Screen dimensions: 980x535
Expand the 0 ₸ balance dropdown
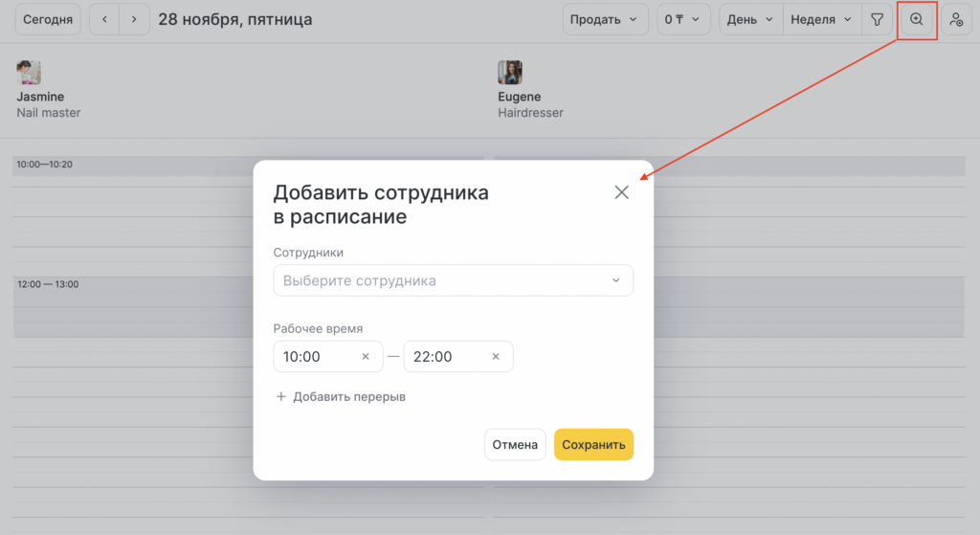(x=683, y=19)
